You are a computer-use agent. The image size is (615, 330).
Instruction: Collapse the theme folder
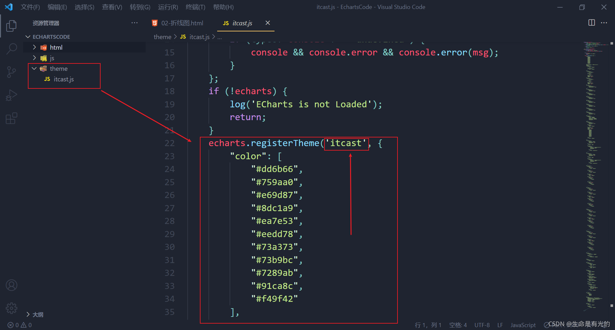pos(34,69)
